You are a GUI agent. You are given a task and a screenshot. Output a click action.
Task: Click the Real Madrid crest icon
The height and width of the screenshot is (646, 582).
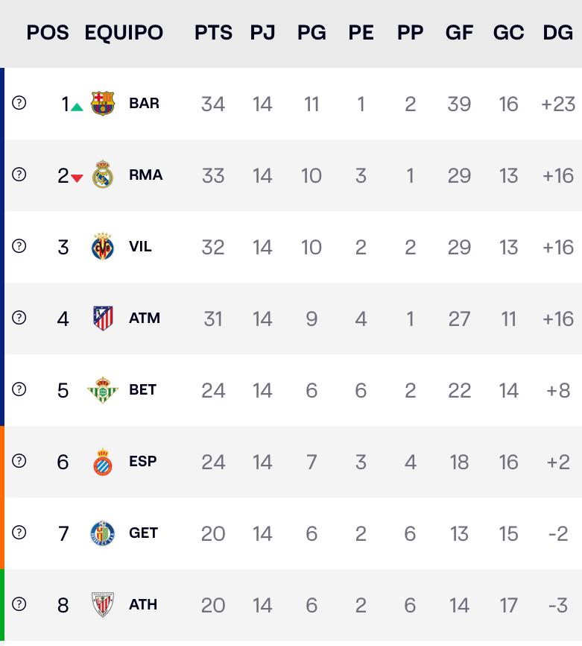[x=103, y=175]
